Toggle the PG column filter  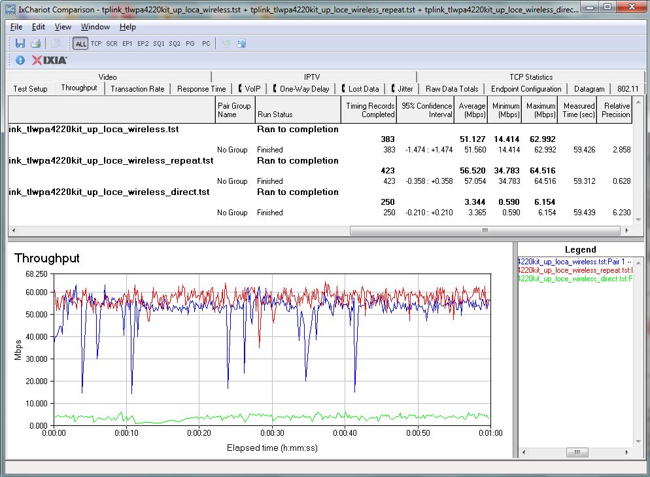(x=190, y=44)
